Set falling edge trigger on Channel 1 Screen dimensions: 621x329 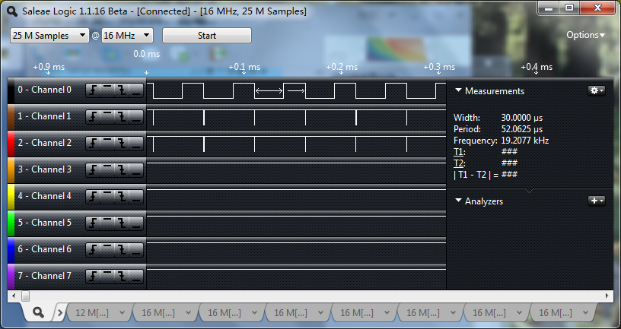(x=122, y=117)
